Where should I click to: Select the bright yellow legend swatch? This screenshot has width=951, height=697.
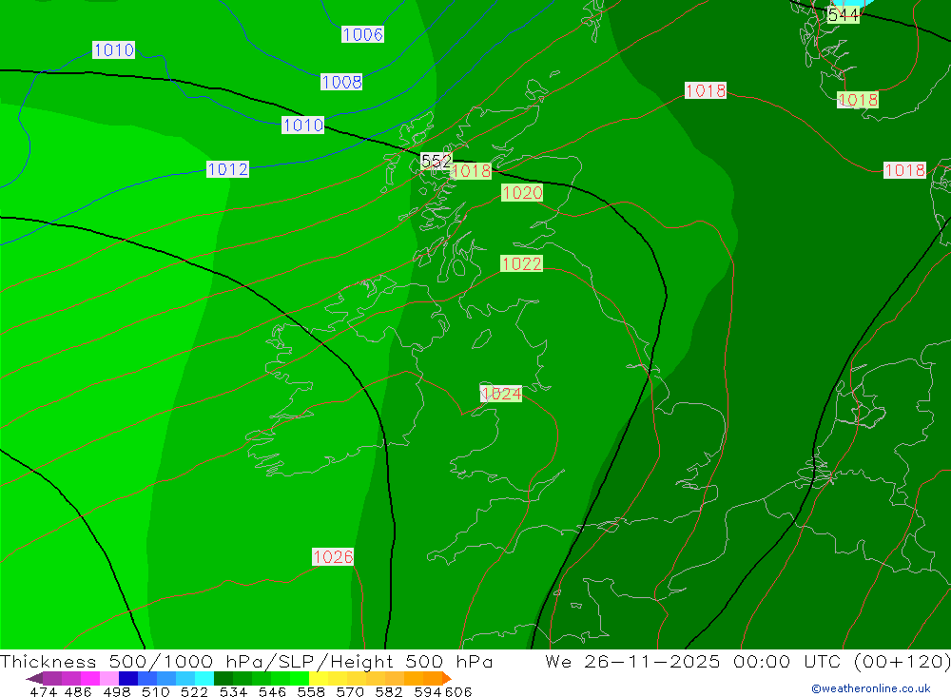(319, 678)
